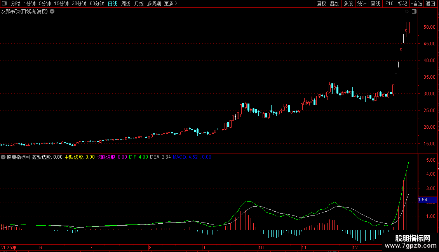Click the 股朋指标网 indicator name
This screenshot has width=439, height=252.
coord(19,157)
